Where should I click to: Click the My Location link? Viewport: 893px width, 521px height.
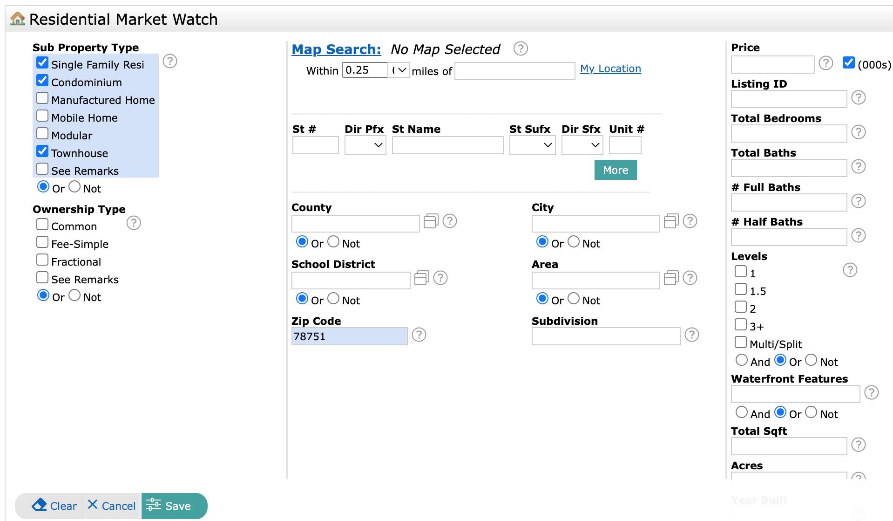click(610, 69)
